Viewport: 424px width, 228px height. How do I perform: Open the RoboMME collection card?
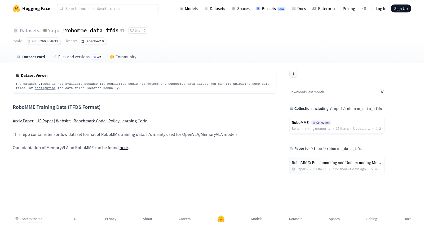pyautogui.click(x=337, y=126)
